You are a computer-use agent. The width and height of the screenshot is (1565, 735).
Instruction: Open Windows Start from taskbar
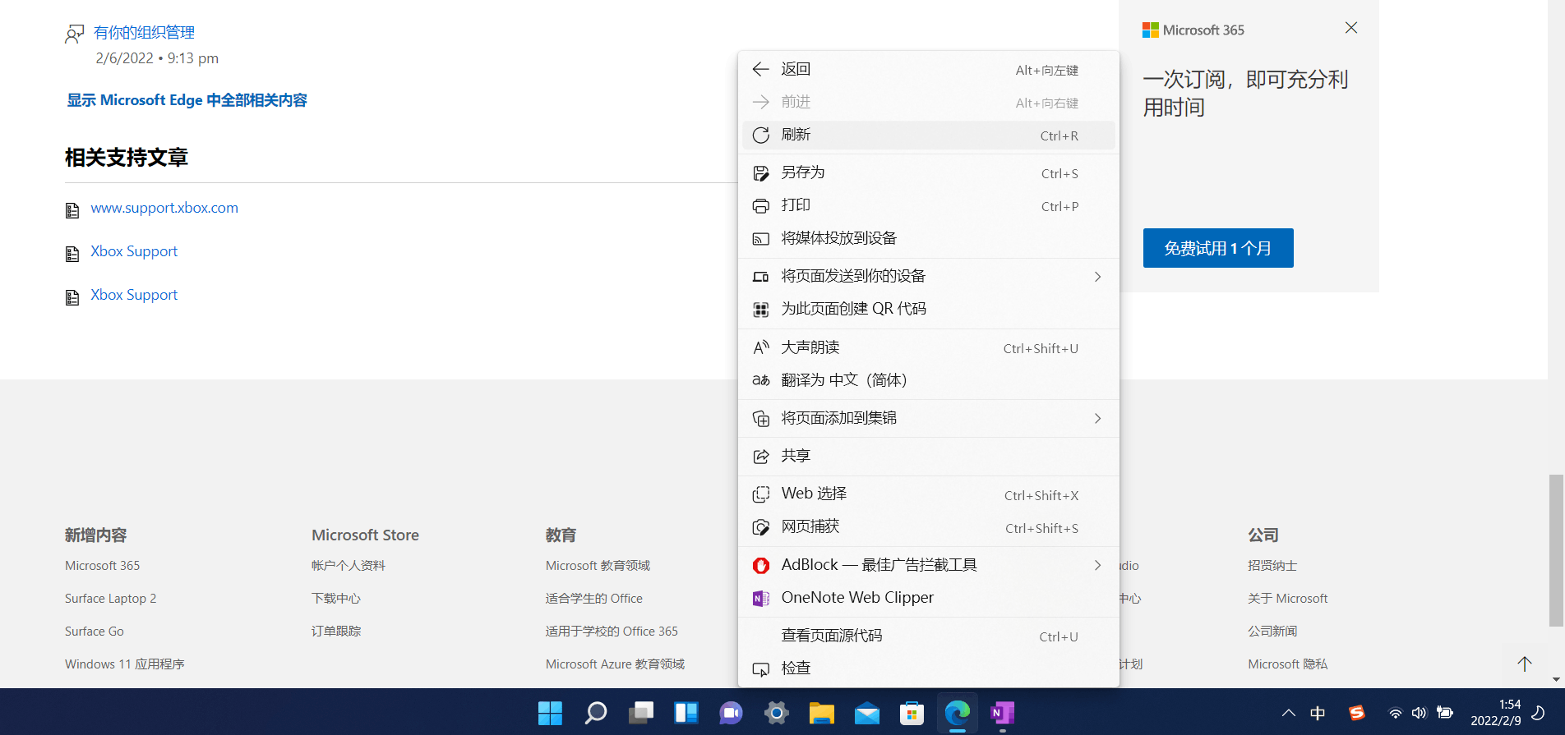(550, 713)
